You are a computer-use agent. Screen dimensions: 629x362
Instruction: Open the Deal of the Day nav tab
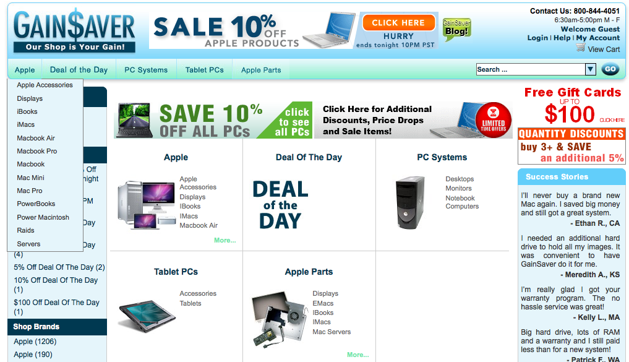pos(79,70)
